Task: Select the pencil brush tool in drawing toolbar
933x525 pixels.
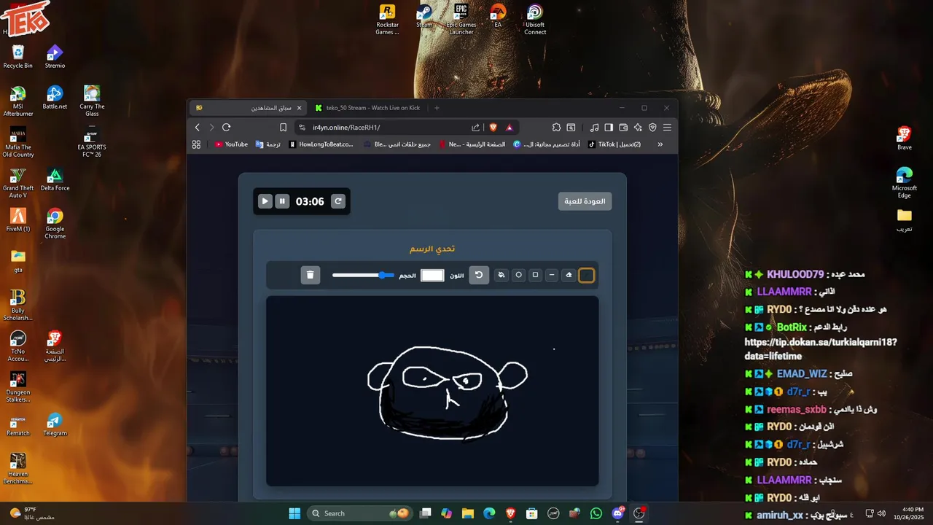Action: 586,275
